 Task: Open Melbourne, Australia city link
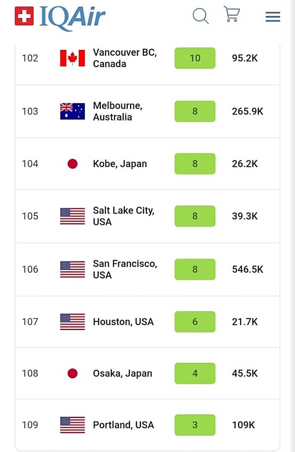point(117,111)
